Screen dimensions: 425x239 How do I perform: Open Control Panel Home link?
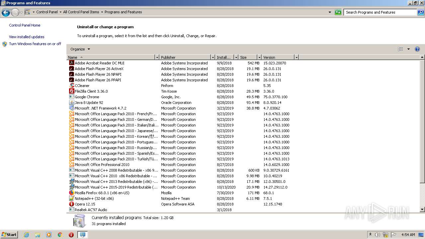tap(25, 25)
